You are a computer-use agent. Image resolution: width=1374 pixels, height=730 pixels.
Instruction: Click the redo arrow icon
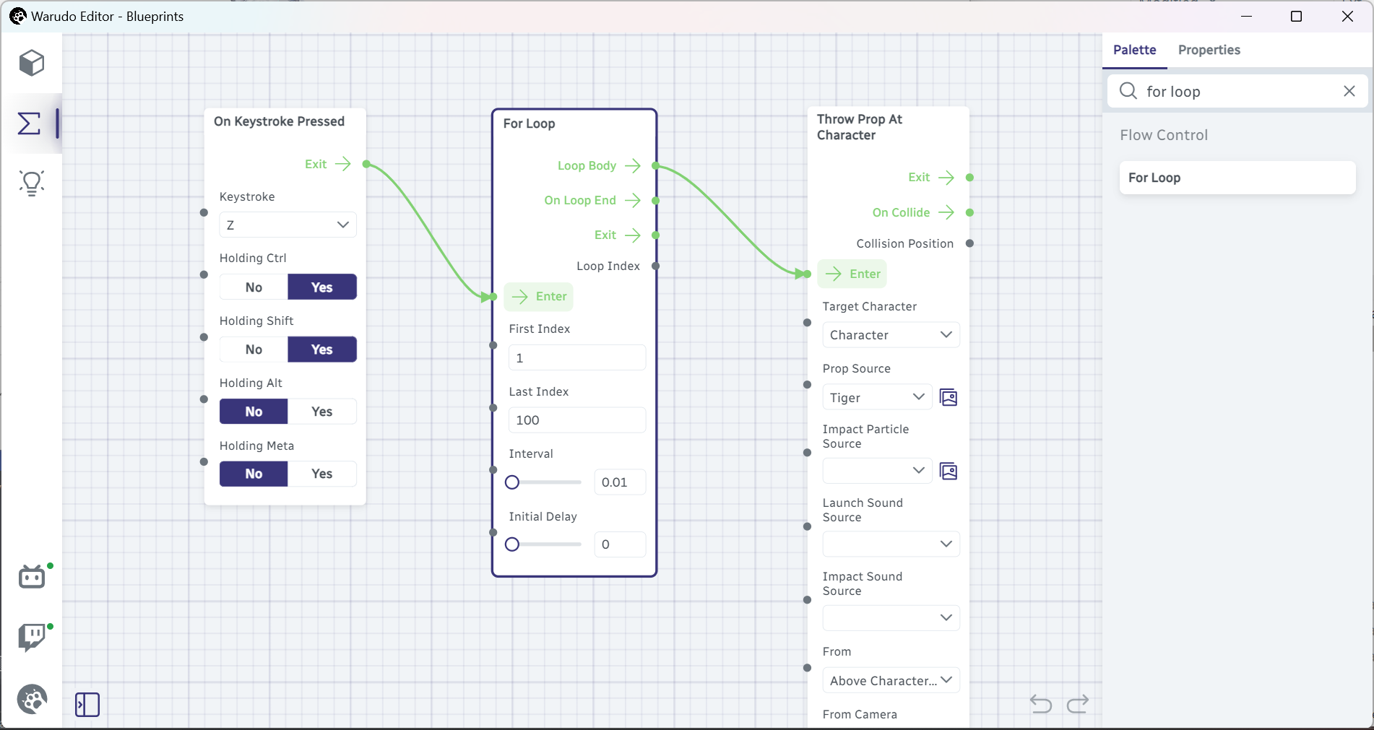tap(1078, 703)
